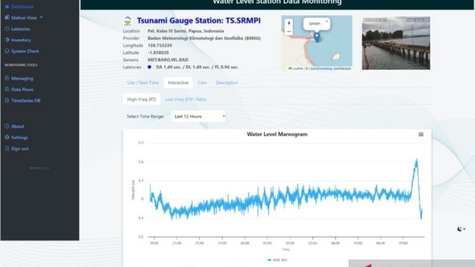Open the Select Time Range dropdown
Image resolution: width=475 pixels, height=267 pixels.
click(198, 116)
